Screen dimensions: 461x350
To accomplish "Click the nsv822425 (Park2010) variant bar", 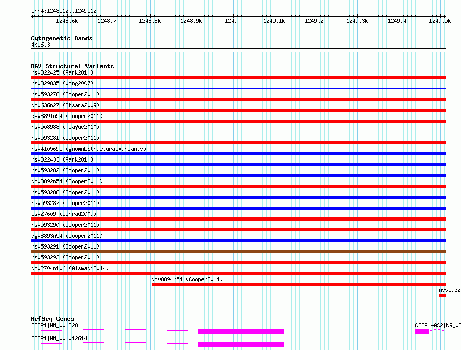I will 238,78.
